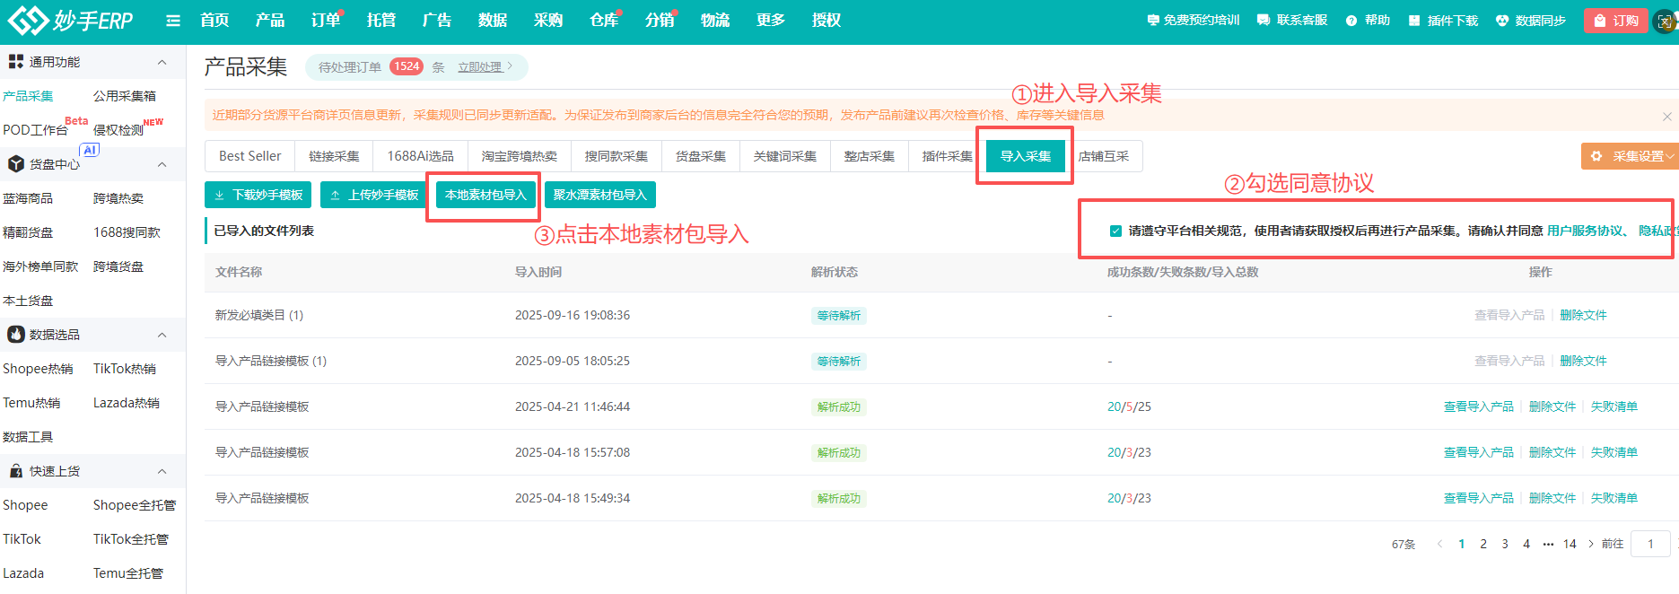Viewport: 1679px width, 594px height.
Task: Open 仓库 menu in top navigation
Action: [604, 20]
